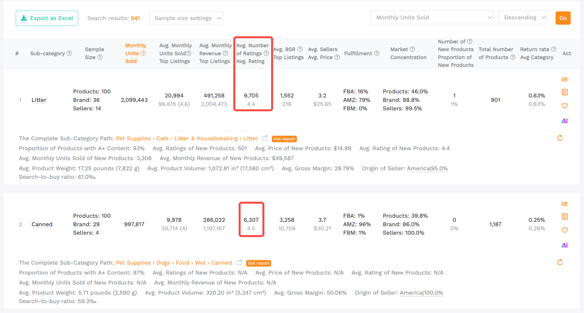Open the Sample size settings dropdown
This screenshot has width=584, height=313.
tap(186, 18)
